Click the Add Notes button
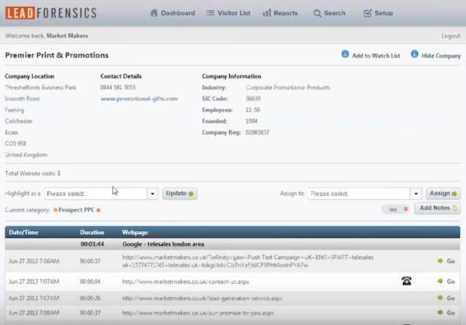 coord(437,208)
